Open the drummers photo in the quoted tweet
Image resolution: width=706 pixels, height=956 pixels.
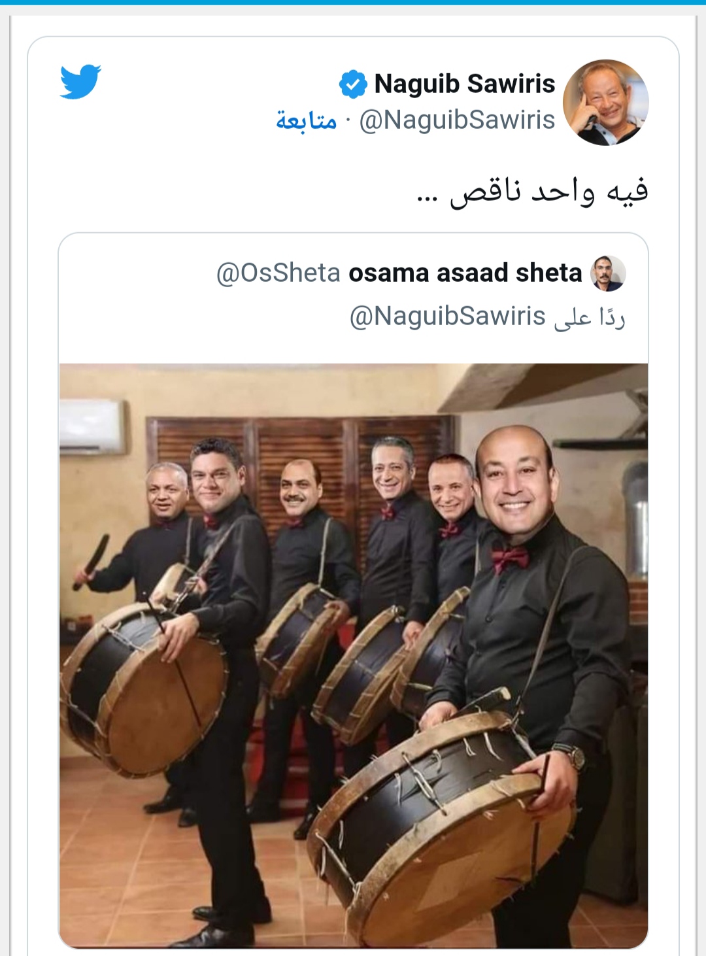tap(354, 655)
